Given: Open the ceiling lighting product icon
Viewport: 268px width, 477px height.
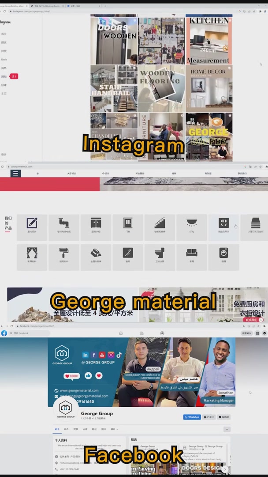Looking at the screenshot, I should pyautogui.click(x=192, y=227).
